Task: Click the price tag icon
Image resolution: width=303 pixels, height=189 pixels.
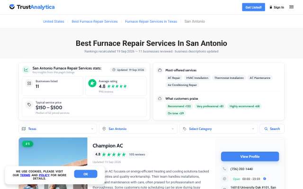Action: coord(29,104)
